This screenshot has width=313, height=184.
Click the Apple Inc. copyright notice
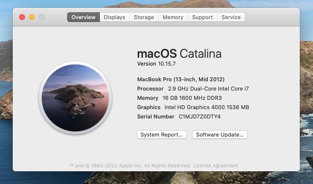point(130,166)
